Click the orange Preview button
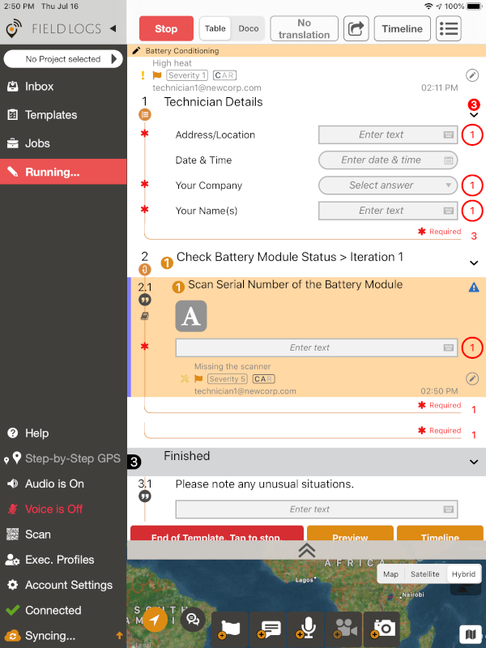 pyautogui.click(x=350, y=536)
